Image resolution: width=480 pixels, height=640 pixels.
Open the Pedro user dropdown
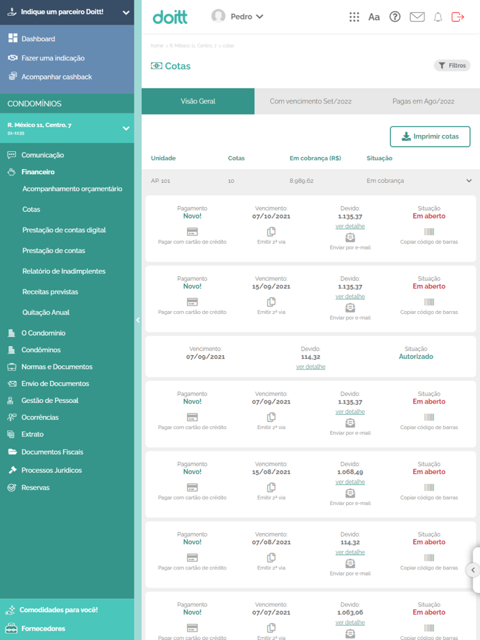[247, 16]
